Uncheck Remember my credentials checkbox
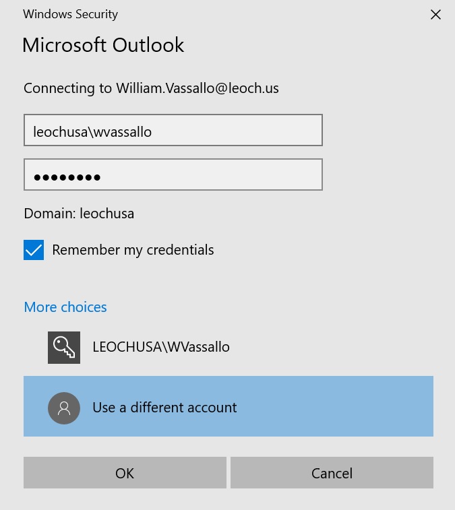The height and width of the screenshot is (510, 455). point(34,250)
